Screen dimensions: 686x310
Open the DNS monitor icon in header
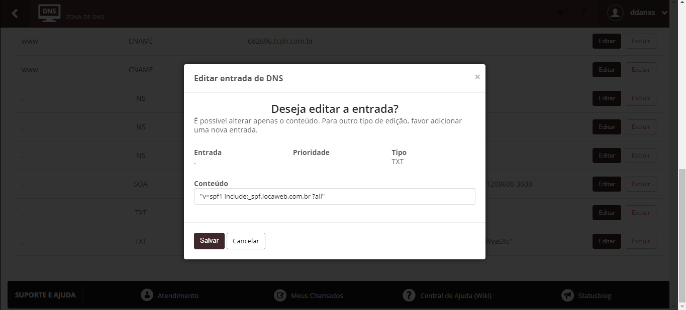[x=49, y=13]
